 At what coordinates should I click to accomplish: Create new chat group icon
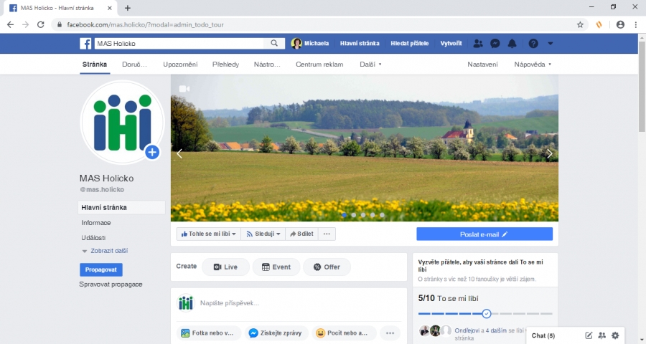coord(602,335)
